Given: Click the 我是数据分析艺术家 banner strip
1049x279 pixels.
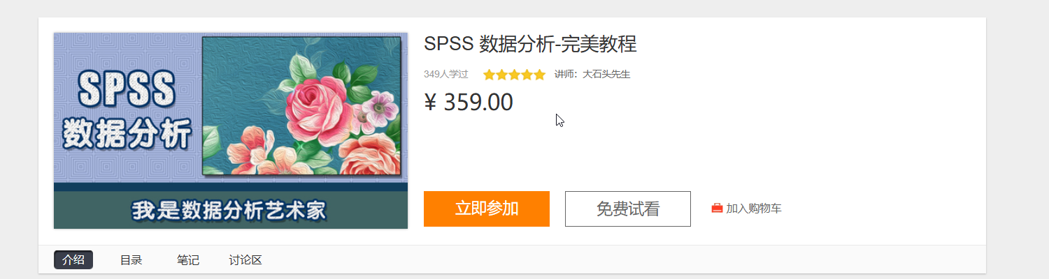Looking at the screenshot, I should [231, 210].
